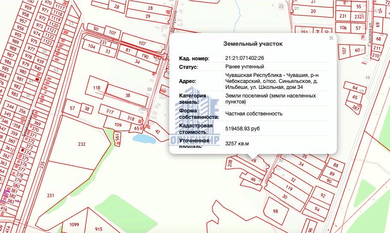Image resolution: width=390 pixels, height=233 pixels.
Task: Click the popup title Земельный участок
Action: (253, 44)
